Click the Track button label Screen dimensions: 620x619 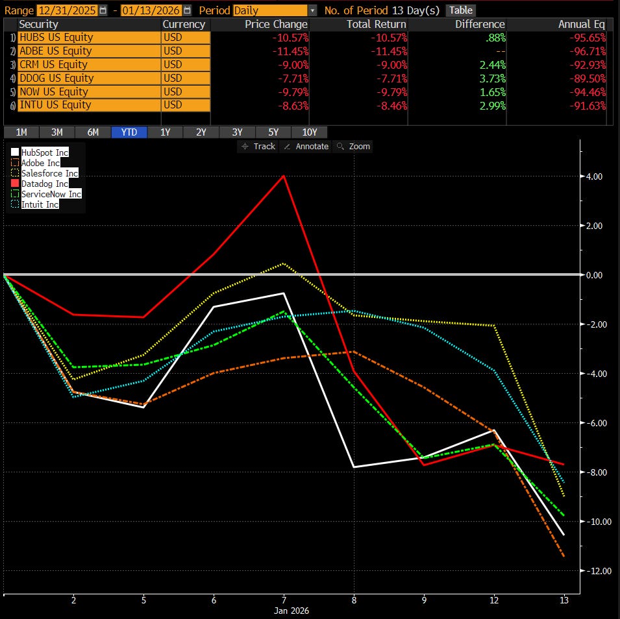(264, 147)
